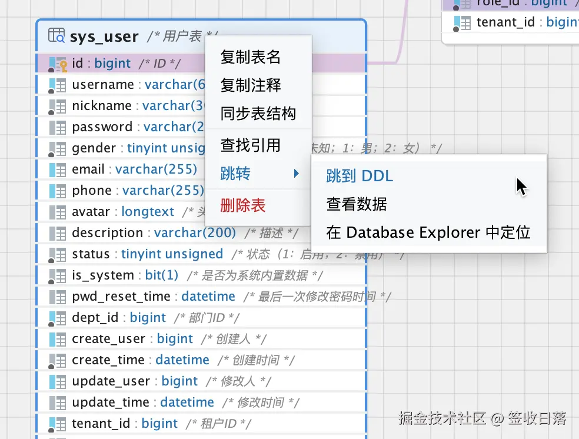Click the sys_user table header icon
Viewport: 579px width, 439px height.
[56, 35]
